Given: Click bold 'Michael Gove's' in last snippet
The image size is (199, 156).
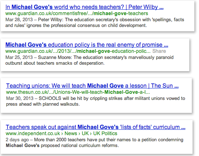Looking at the screenshot, I should (23, 146).
